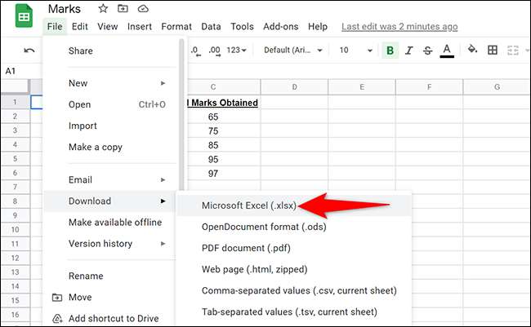Select the cell containing 65
The height and width of the screenshot is (327, 531).
point(224,117)
